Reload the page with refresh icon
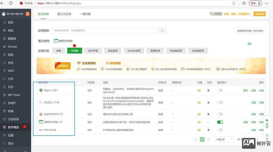The height and width of the screenshot is (152, 273). coord(11,3)
